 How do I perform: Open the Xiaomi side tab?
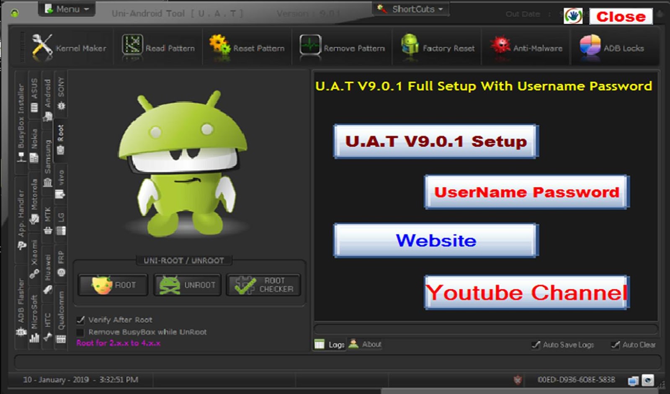(x=34, y=259)
